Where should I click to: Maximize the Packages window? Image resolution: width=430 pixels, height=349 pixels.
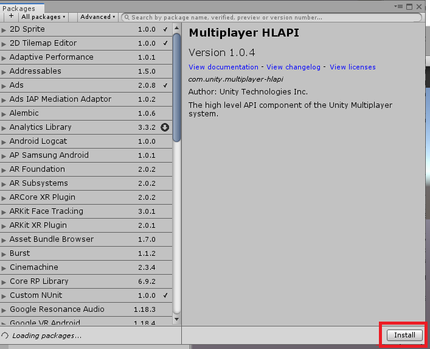409,7
